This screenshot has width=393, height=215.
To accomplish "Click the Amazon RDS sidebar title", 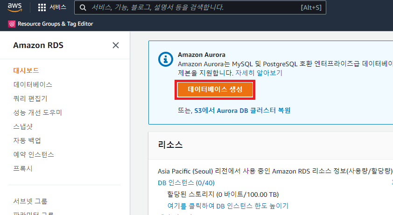I will pyautogui.click(x=38, y=45).
